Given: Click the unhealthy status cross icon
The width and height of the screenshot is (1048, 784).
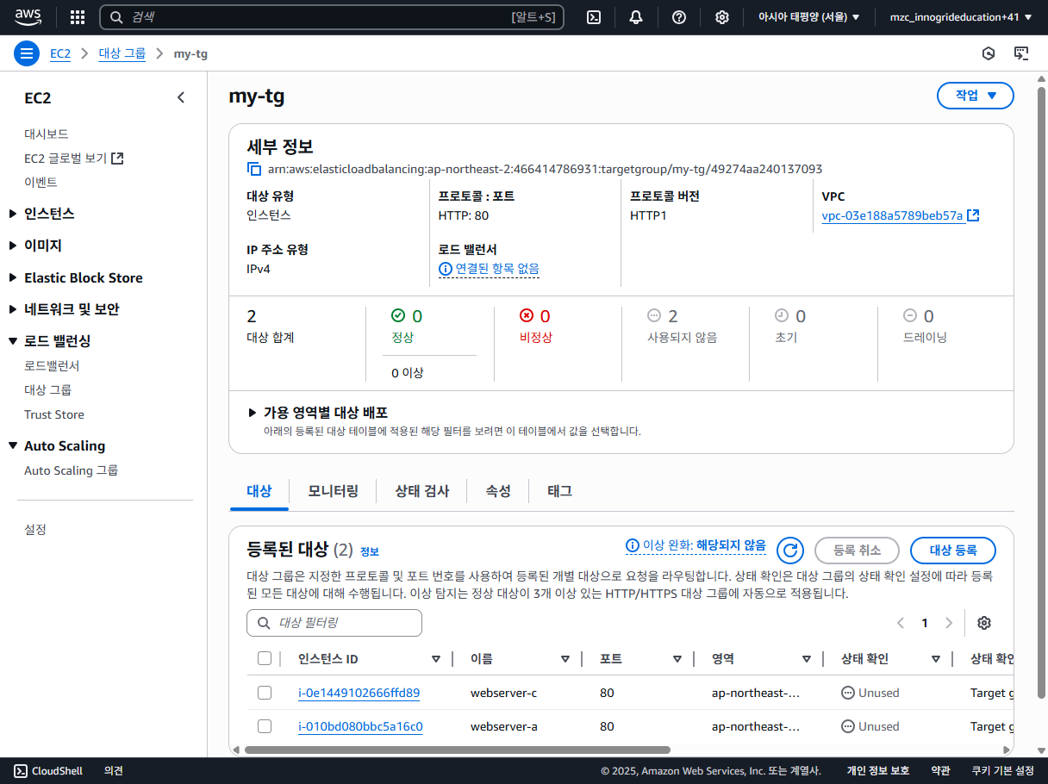Looking at the screenshot, I should 527,316.
